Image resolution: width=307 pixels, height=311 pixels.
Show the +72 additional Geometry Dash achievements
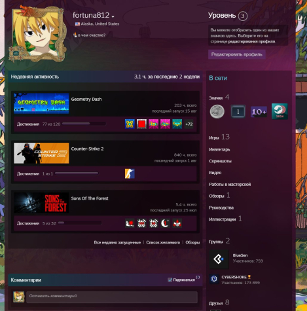point(189,124)
